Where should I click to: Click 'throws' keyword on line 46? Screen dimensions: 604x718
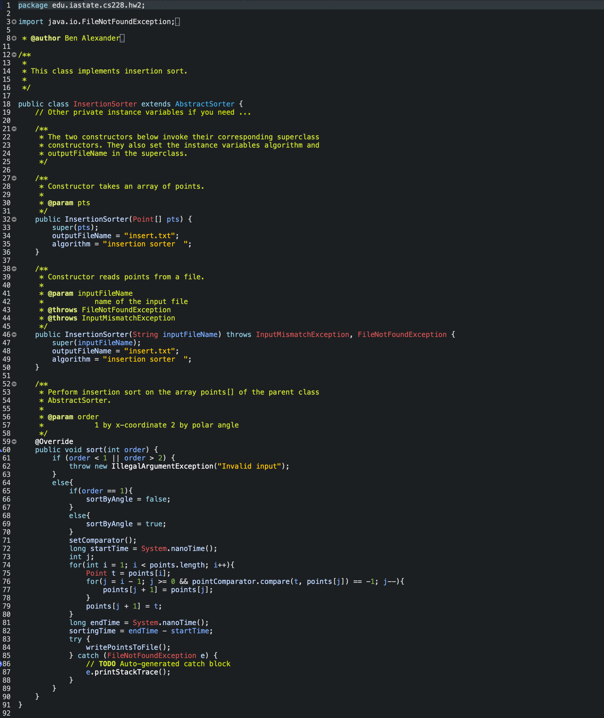239,335
